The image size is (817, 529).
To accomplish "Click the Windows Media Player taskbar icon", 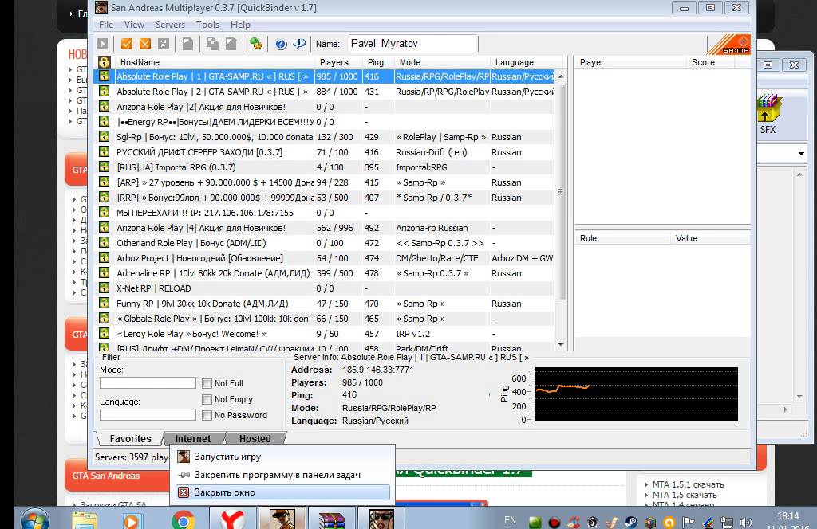I will pyautogui.click(x=132, y=521).
